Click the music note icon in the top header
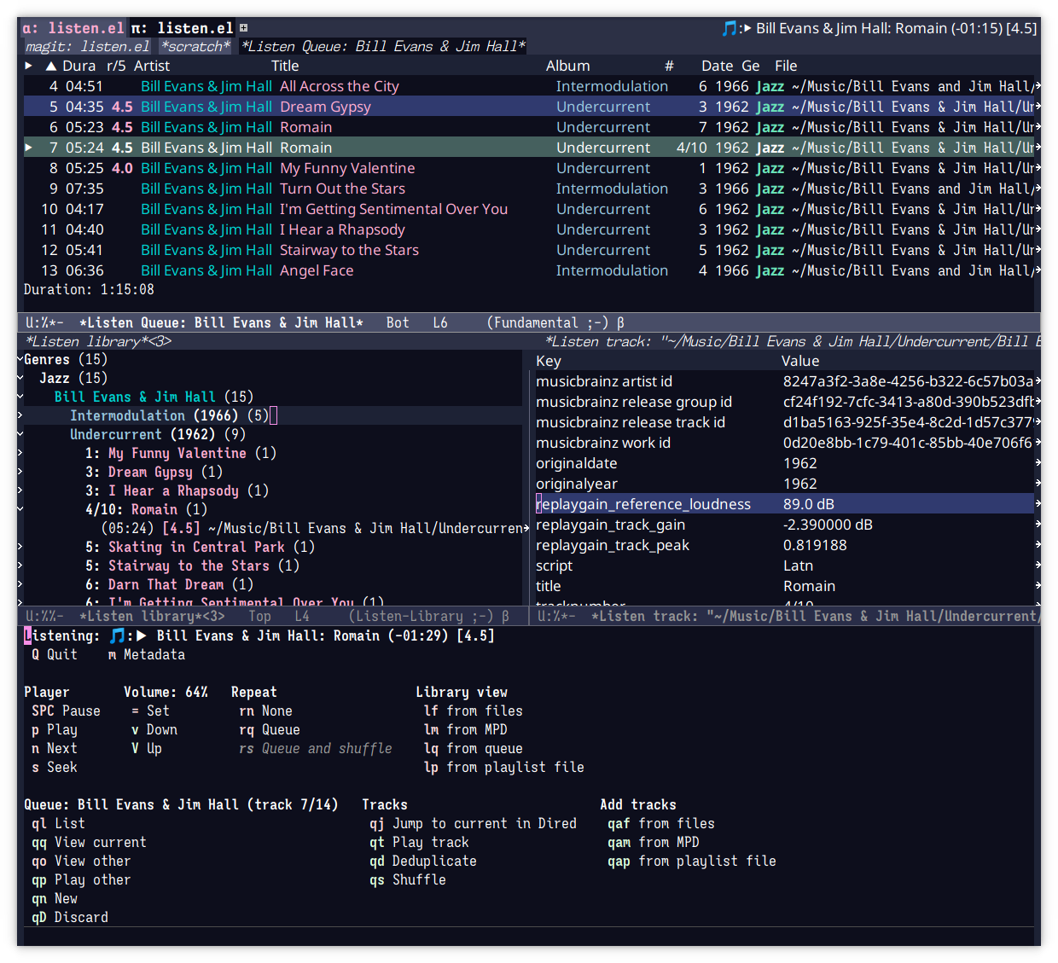Viewport: 1058px width, 963px height. [x=729, y=28]
